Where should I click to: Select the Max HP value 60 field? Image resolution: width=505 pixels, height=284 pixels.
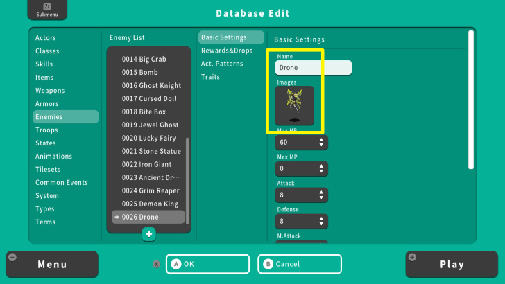[x=302, y=142]
